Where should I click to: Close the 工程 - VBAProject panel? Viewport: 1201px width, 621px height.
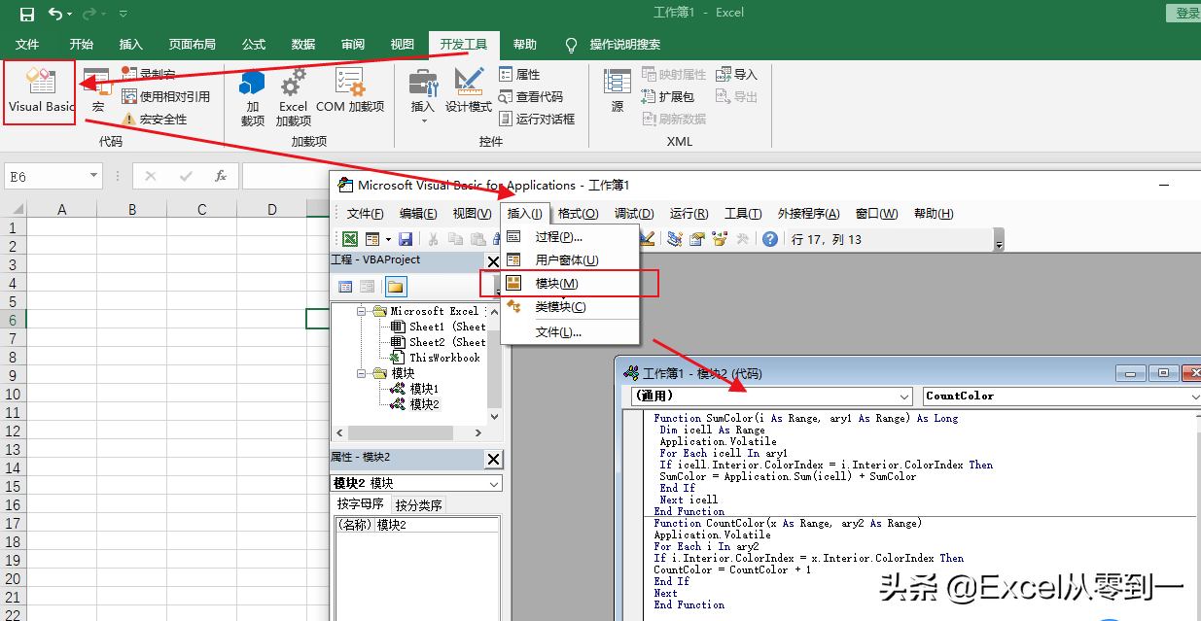coord(493,260)
